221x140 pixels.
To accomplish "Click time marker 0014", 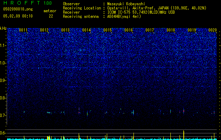I will (x=86, y=30).
